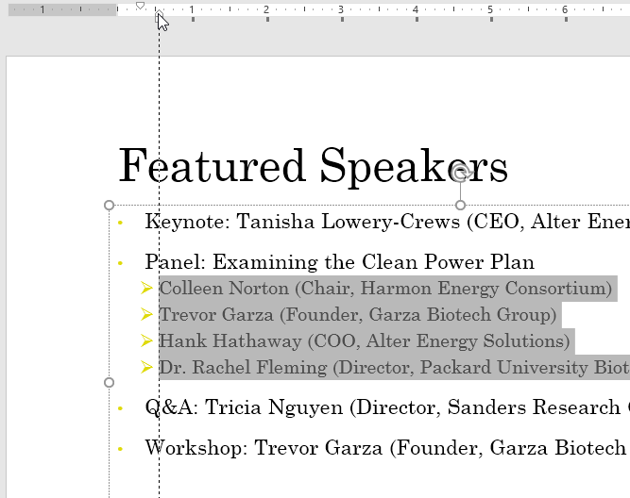Screen dimensions: 630x498
Task: Click the 3-inch mark on the horizontal ruler
Action: point(341,10)
